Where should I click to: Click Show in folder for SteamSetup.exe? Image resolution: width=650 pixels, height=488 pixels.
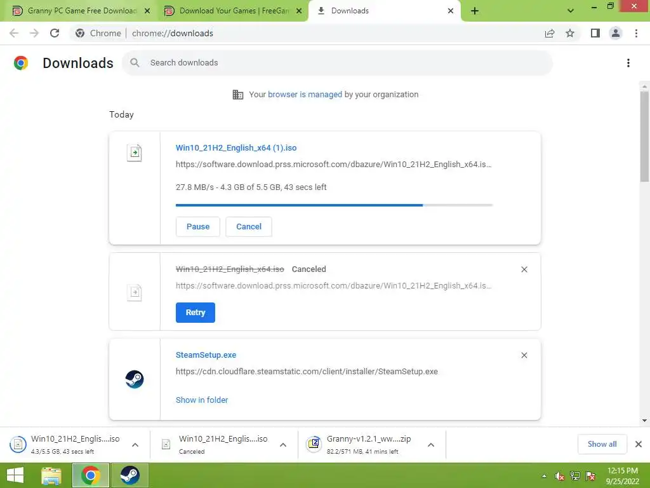(x=202, y=400)
